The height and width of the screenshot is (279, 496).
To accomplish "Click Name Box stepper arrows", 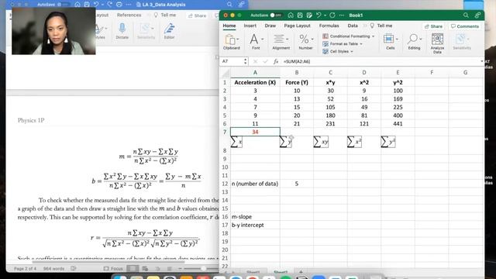I will [246, 61].
